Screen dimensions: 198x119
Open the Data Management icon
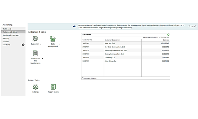point(53,39)
